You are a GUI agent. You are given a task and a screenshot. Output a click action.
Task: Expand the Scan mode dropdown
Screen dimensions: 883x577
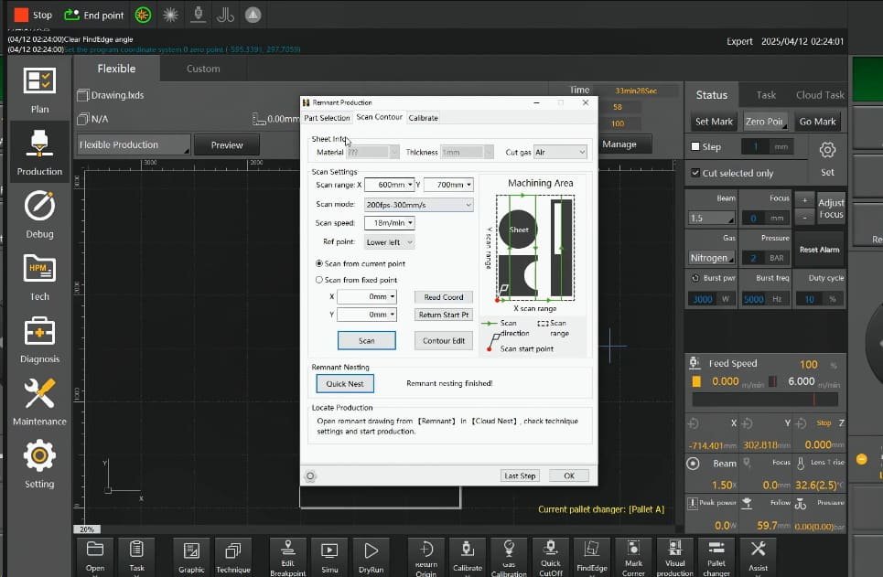click(x=418, y=205)
